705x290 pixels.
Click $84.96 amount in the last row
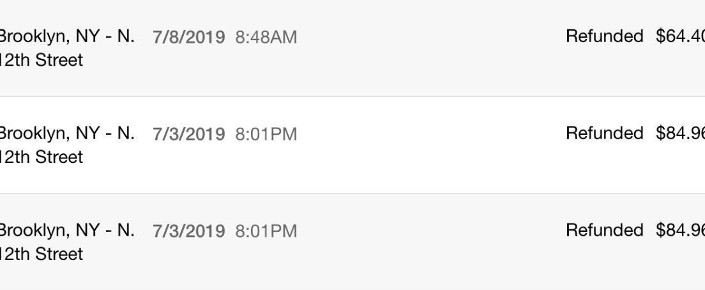tap(680, 230)
